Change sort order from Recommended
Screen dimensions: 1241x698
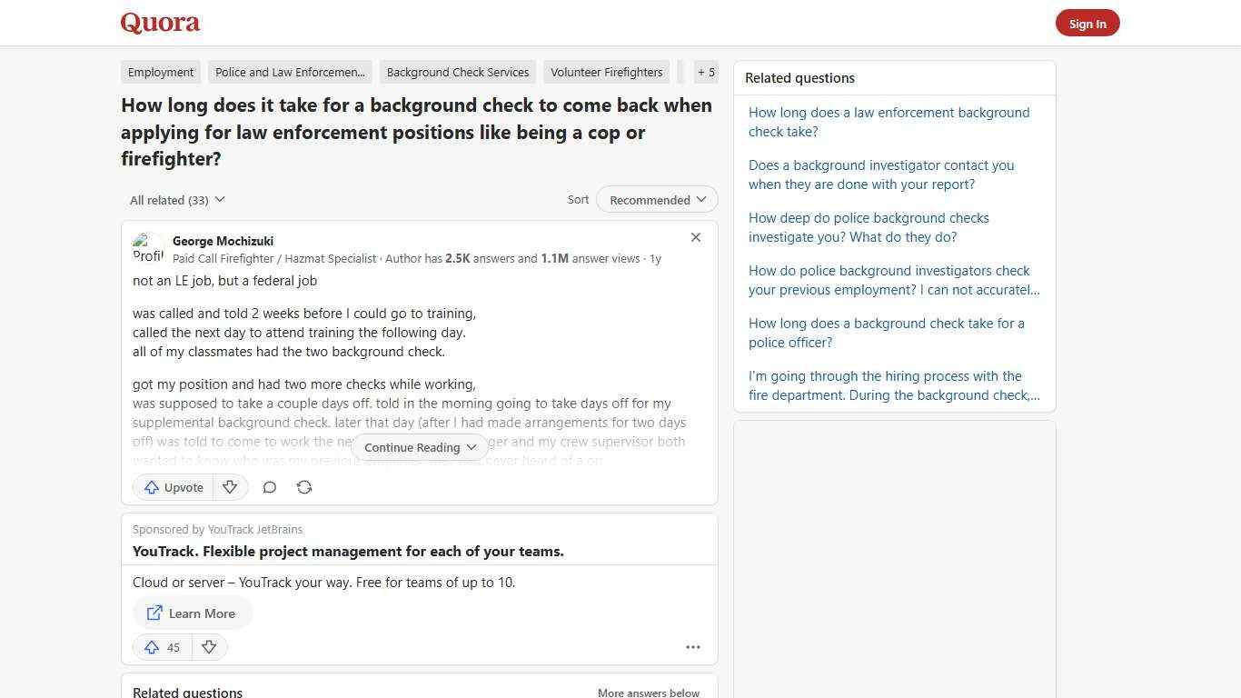pos(656,199)
